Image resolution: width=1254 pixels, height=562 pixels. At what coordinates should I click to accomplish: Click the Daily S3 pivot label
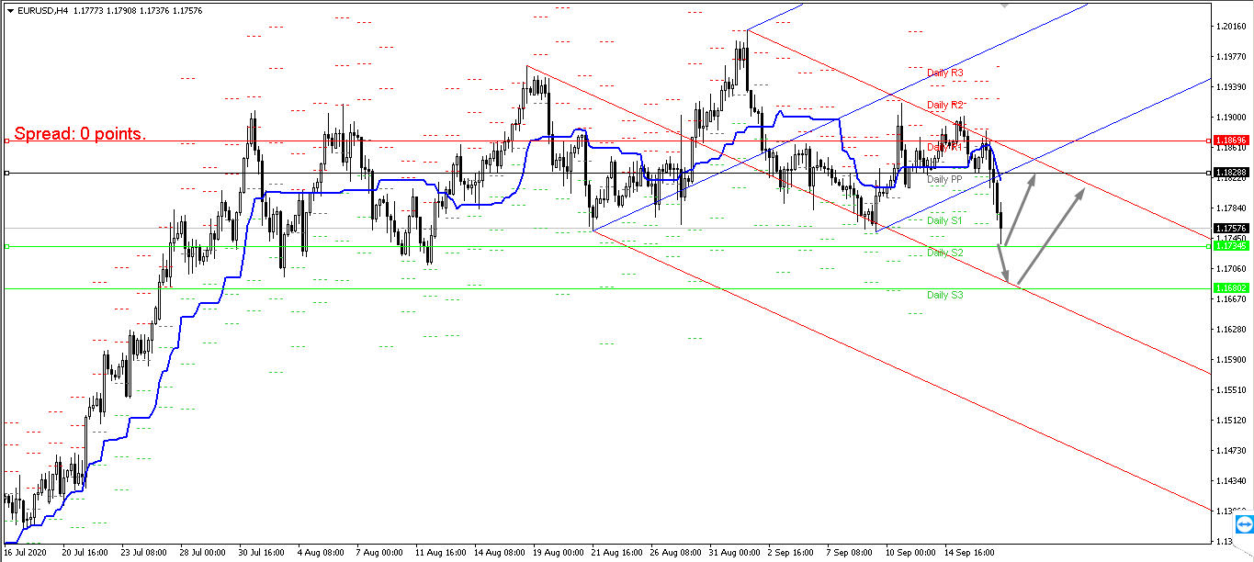point(945,296)
